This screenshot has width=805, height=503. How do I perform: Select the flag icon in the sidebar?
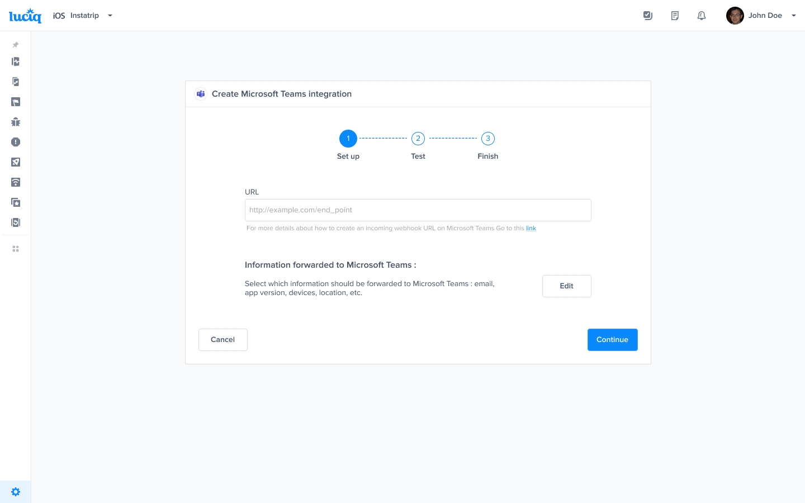point(16,102)
